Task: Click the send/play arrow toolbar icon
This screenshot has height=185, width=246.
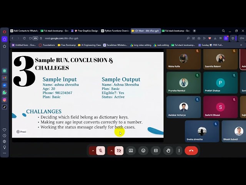Action: [204, 38]
